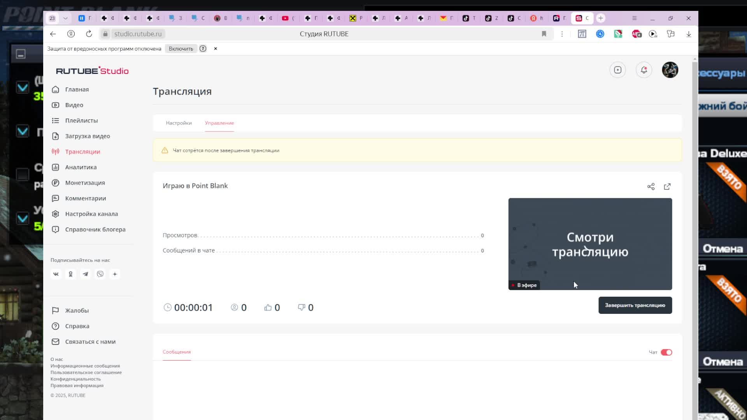
Task: Toggle the Чат switch on/off
Action: click(666, 352)
